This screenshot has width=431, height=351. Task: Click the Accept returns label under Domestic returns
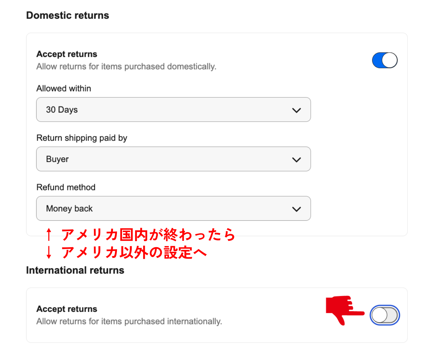67,54
